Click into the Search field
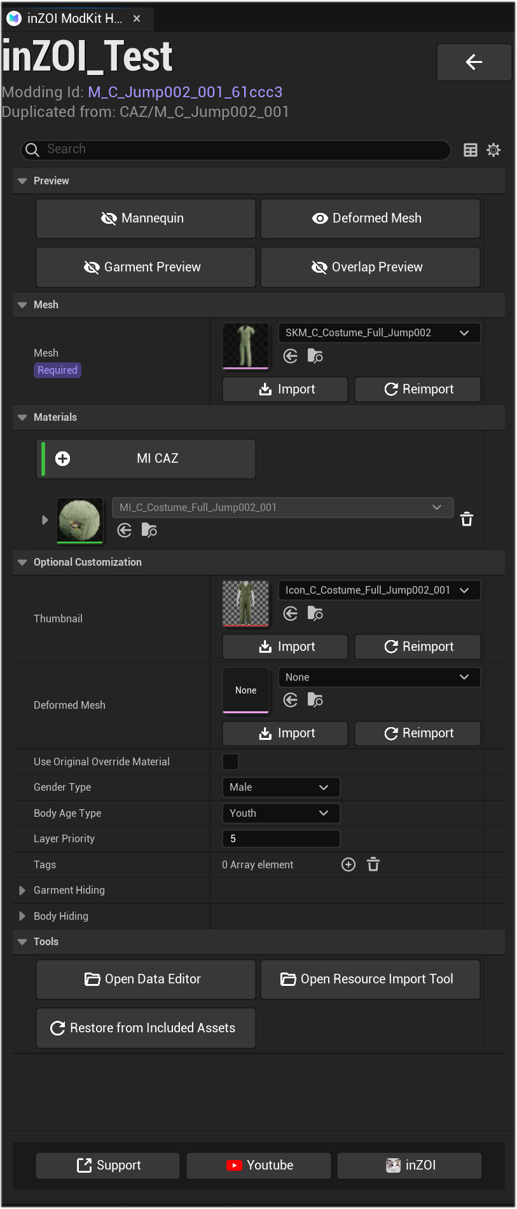The width and height of the screenshot is (517, 1209). point(236,150)
